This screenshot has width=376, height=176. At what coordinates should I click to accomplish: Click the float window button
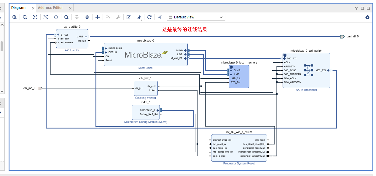click(369, 8)
